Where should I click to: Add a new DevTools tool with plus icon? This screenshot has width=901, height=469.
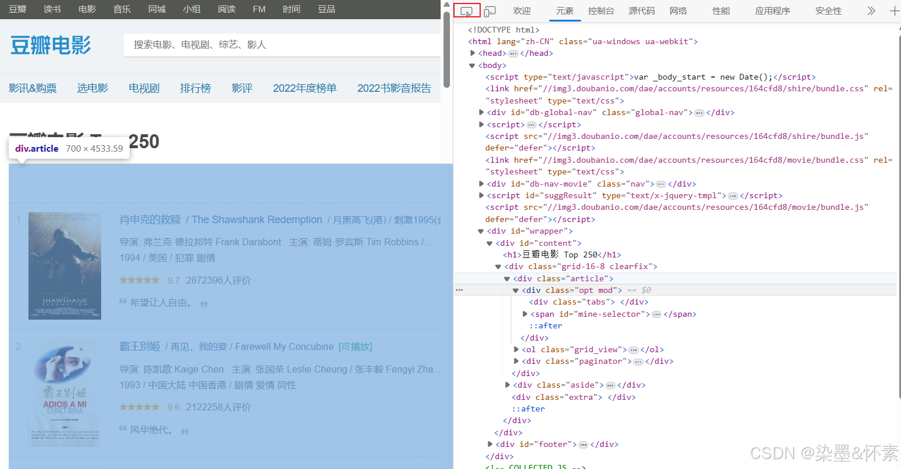[895, 10]
